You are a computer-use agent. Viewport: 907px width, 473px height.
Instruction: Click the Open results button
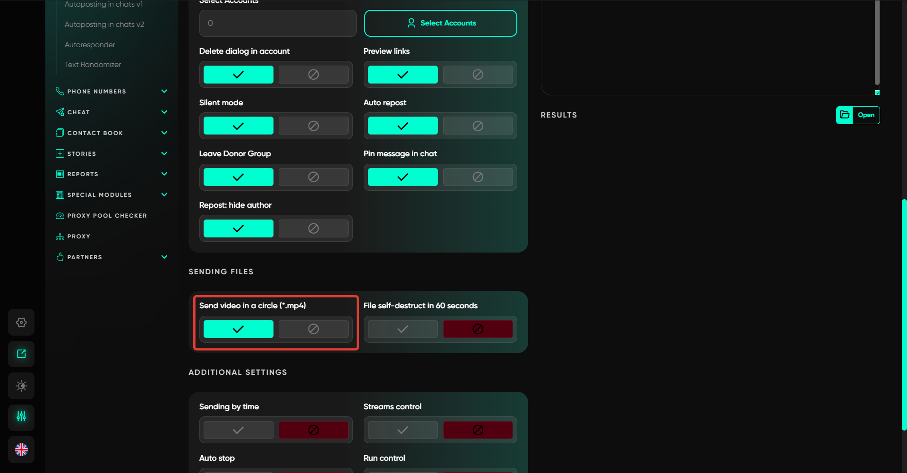[866, 115]
